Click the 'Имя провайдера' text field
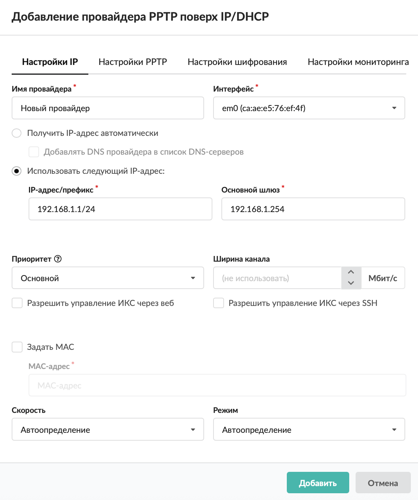 (108, 108)
